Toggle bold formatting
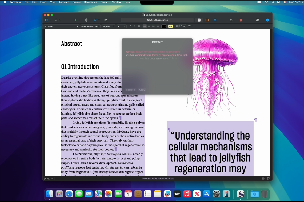304x202 pixels. point(130,26)
